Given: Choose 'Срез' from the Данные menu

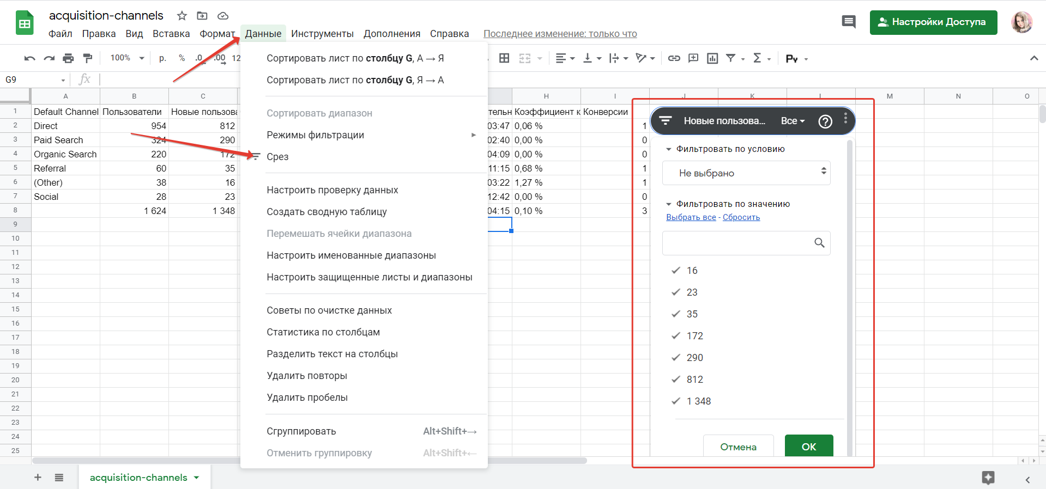Looking at the screenshot, I should coord(277,157).
